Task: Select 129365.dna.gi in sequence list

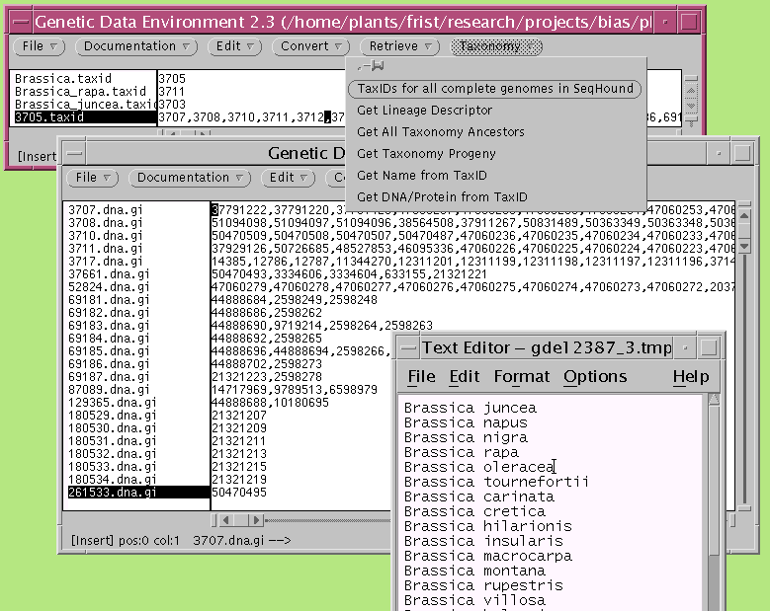Action: click(112, 403)
